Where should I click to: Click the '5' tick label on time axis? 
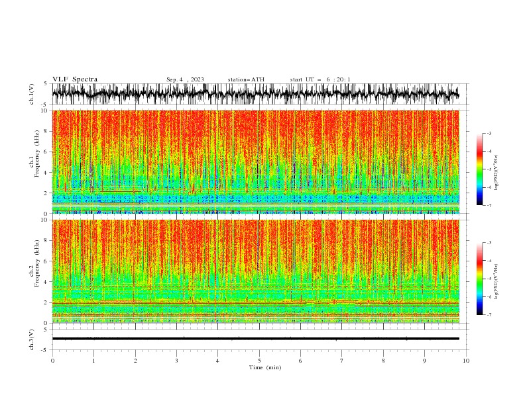pos(259,361)
